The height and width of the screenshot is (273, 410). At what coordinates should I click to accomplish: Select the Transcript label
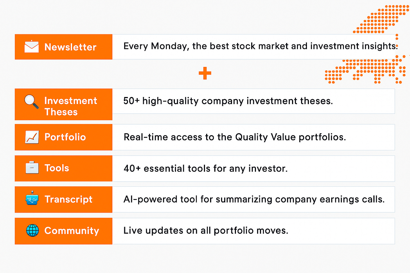click(68, 199)
